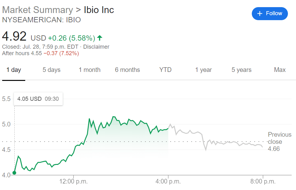The width and height of the screenshot is (296, 190).
Task: Click the plus icon inside Follow
Action: click(260, 14)
